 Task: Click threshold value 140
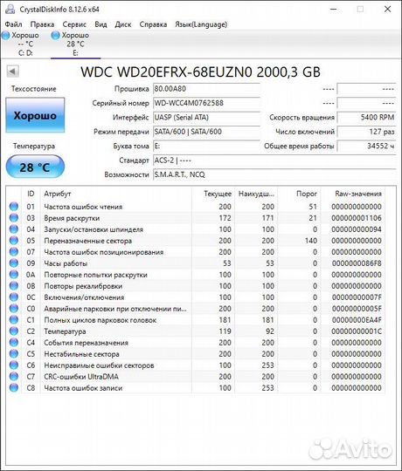[x=311, y=241]
